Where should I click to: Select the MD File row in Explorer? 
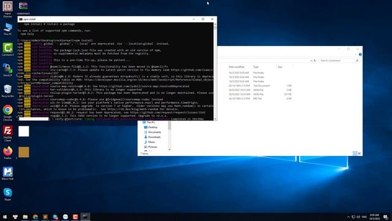click(x=260, y=99)
